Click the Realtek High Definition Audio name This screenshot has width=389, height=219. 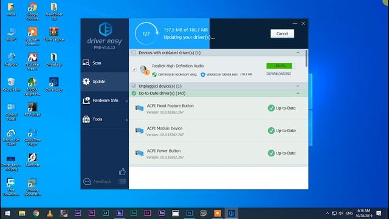[178, 66]
